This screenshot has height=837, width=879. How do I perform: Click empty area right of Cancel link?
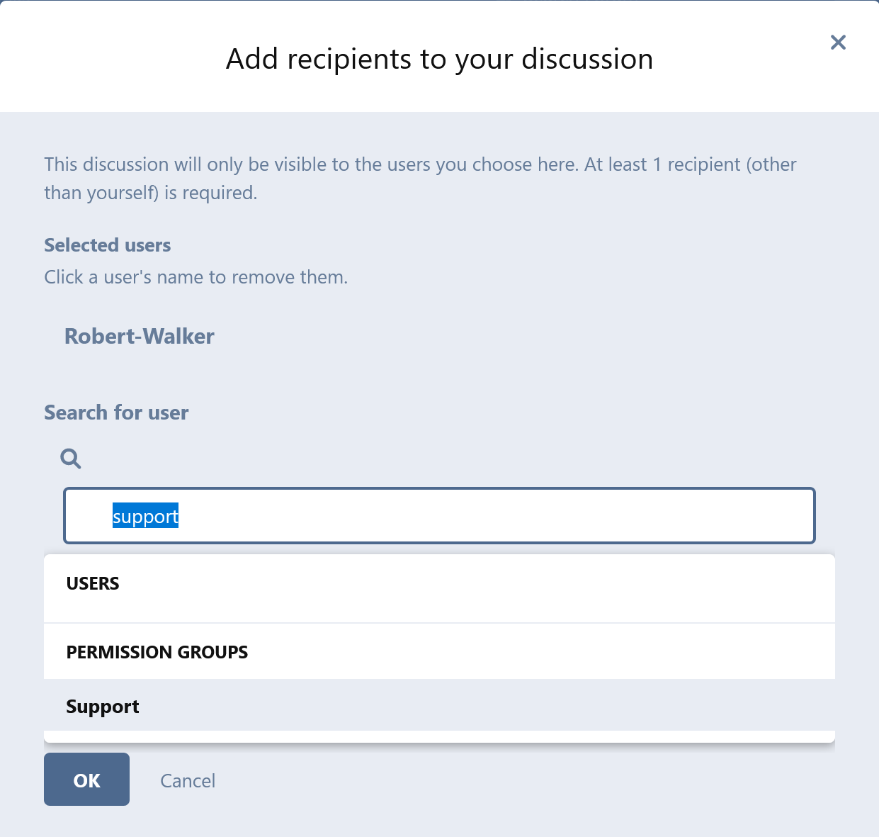click(x=496, y=781)
